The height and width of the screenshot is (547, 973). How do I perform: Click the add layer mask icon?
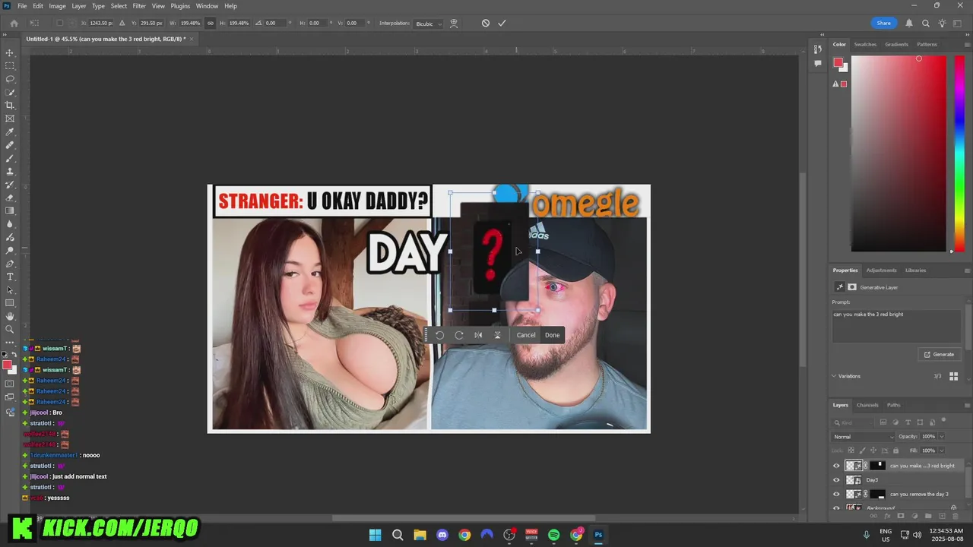901,516
